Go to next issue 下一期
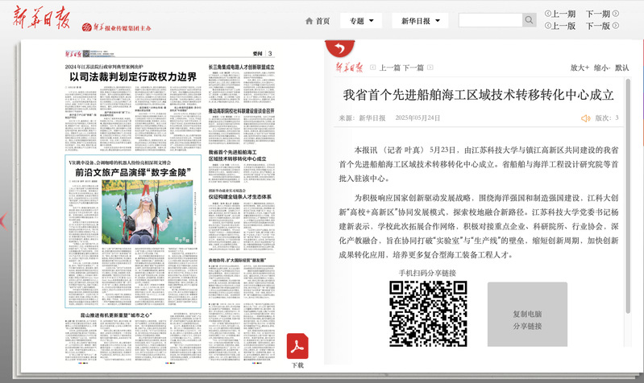644x383 pixels. [601, 14]
